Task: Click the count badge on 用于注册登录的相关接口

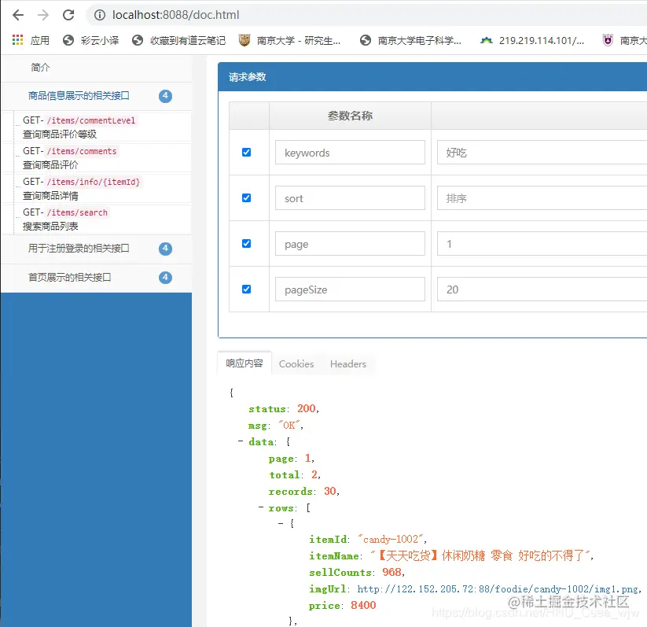Action: tap(165, 249)
